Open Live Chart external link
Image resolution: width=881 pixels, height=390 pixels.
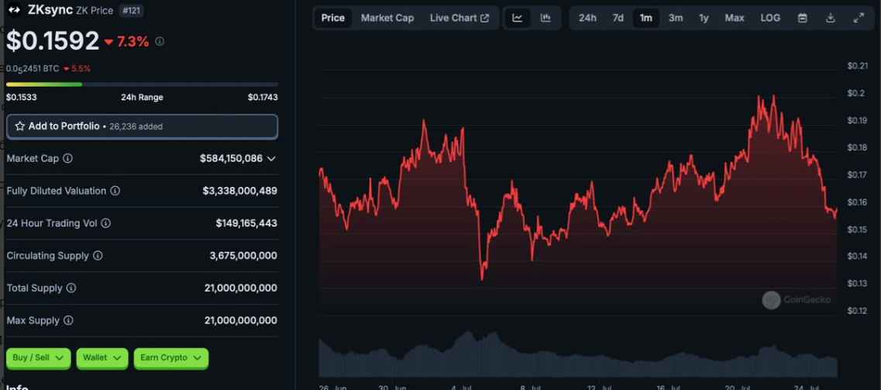tap(459, 18)
